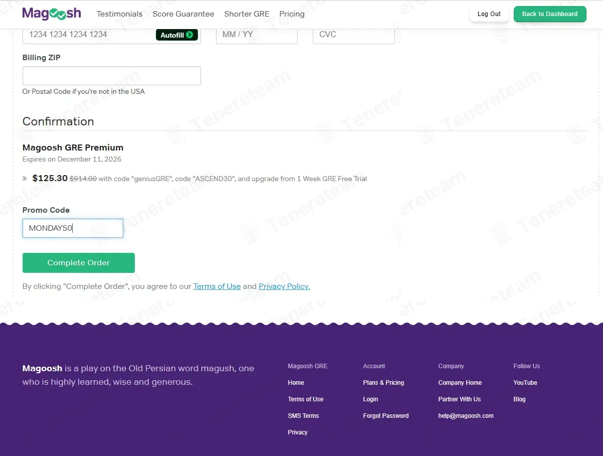Open Pricing in the navigation bar
The image size is (603, 456).
(x=292, y=14)
